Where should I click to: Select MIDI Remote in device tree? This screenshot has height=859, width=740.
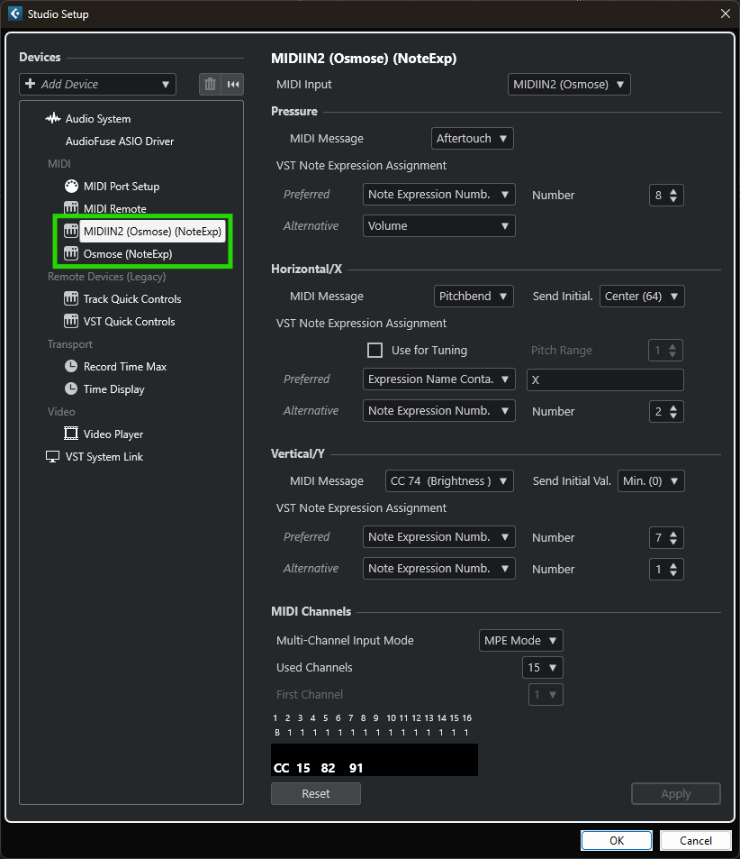point(114,209)
